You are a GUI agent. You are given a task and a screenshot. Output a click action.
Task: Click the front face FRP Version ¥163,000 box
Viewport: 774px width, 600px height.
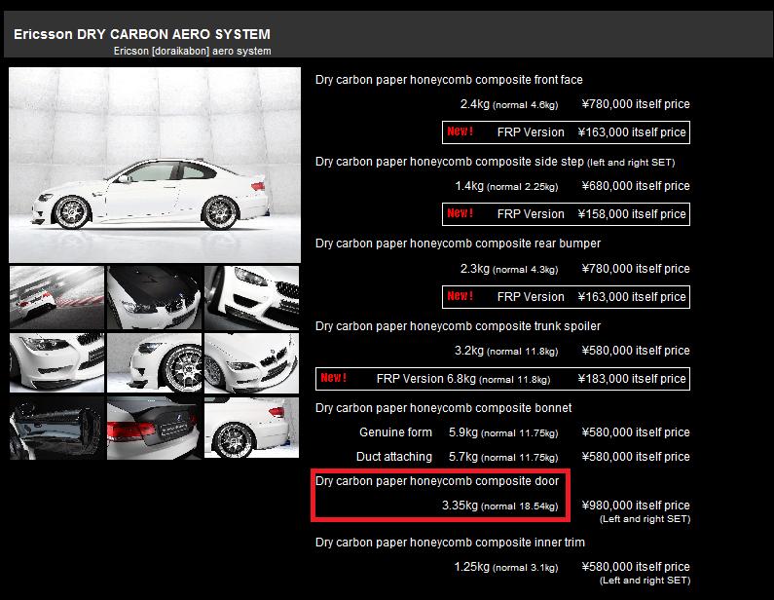click(x=566, y=132)
